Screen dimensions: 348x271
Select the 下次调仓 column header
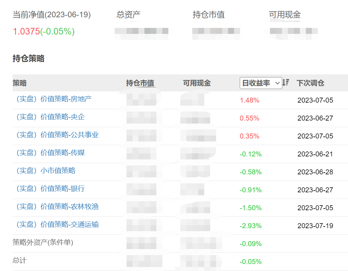click(310, 83)
